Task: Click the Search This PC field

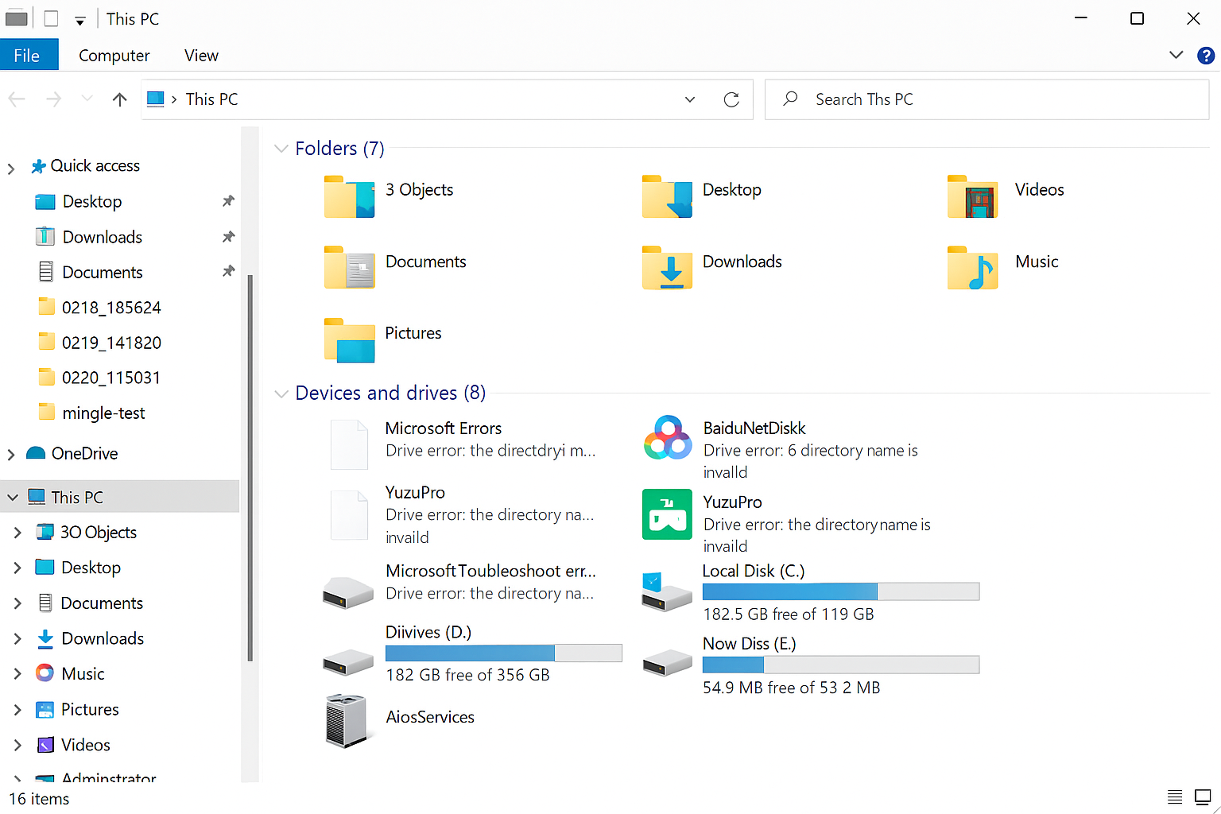Action: click(x=986, y=99)
